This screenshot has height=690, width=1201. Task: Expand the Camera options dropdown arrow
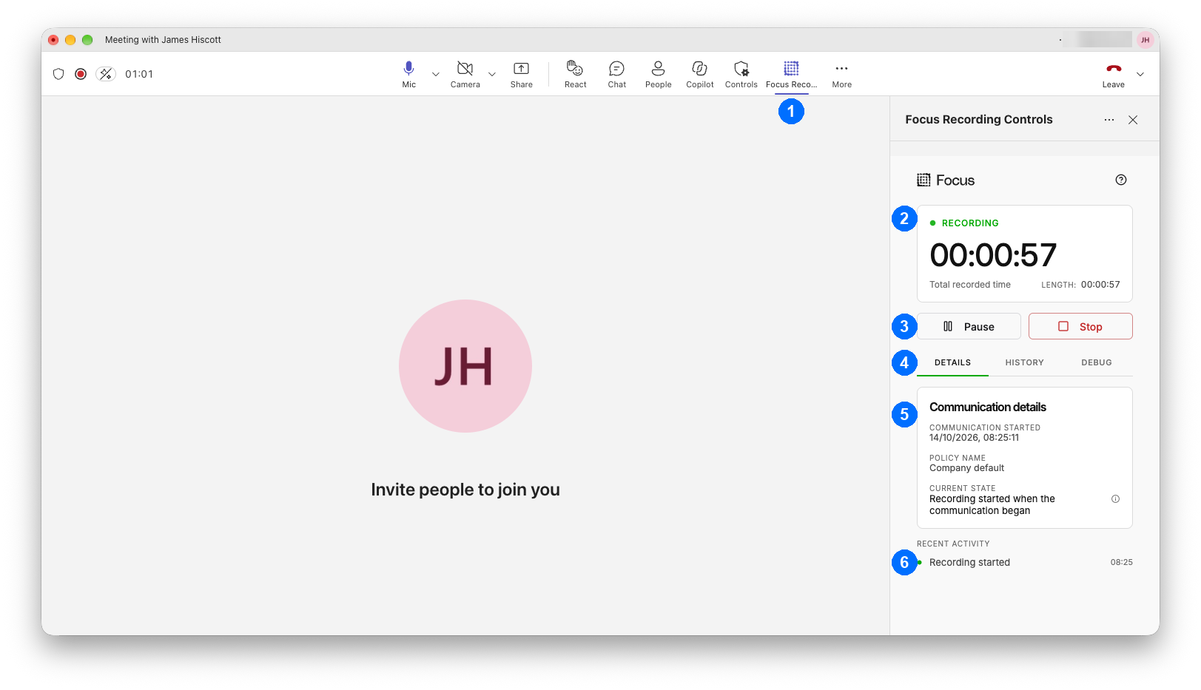coord(492,74)
